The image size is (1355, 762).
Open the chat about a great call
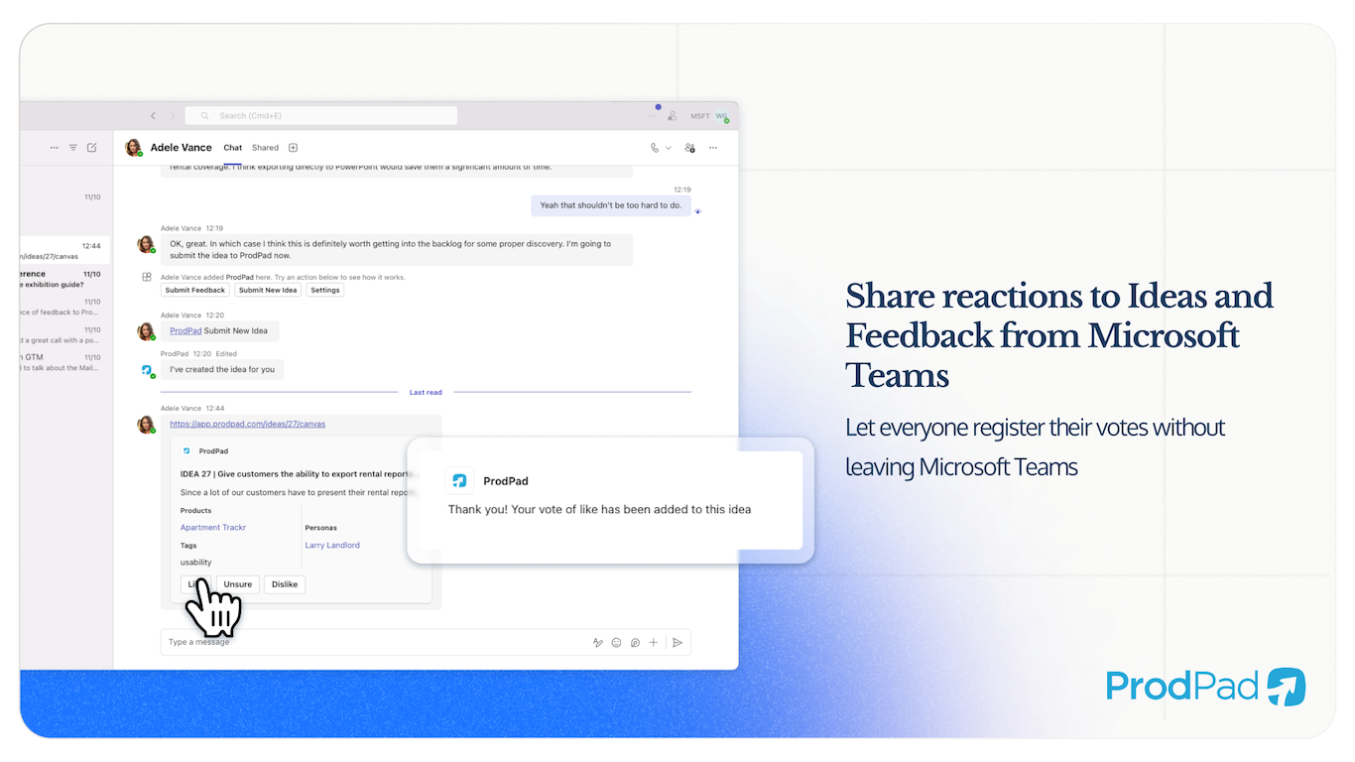pyautogui.click(x=63, y=335)
